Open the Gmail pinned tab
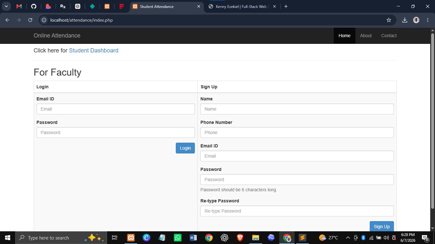This screenshot has width=435, height=244. pyautogui.click(x=19, y=6)
